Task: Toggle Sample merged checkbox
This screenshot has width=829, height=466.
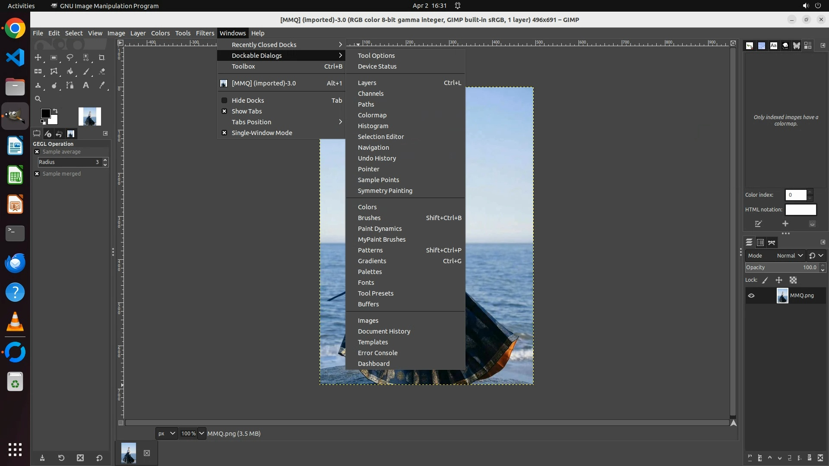Action: pyautogui.click(x=37, y=174)
